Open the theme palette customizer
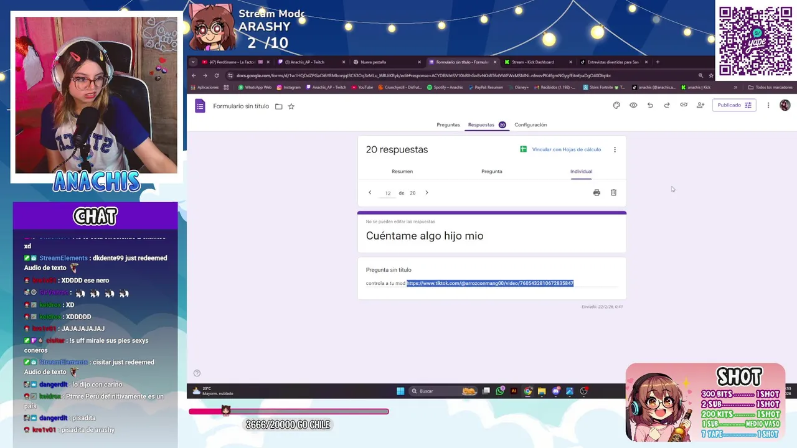797x448 pixels. (x=616, y=105)
